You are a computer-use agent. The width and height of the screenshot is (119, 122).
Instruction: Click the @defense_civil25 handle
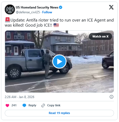[x=28, y=12]
